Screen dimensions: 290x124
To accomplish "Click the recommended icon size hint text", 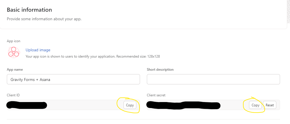I will click(92, 56).
